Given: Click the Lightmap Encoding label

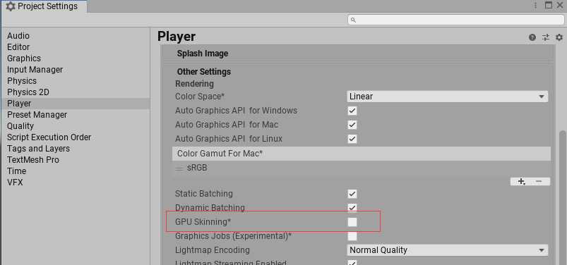Looking at the screenshot, I should coord(213,249).
